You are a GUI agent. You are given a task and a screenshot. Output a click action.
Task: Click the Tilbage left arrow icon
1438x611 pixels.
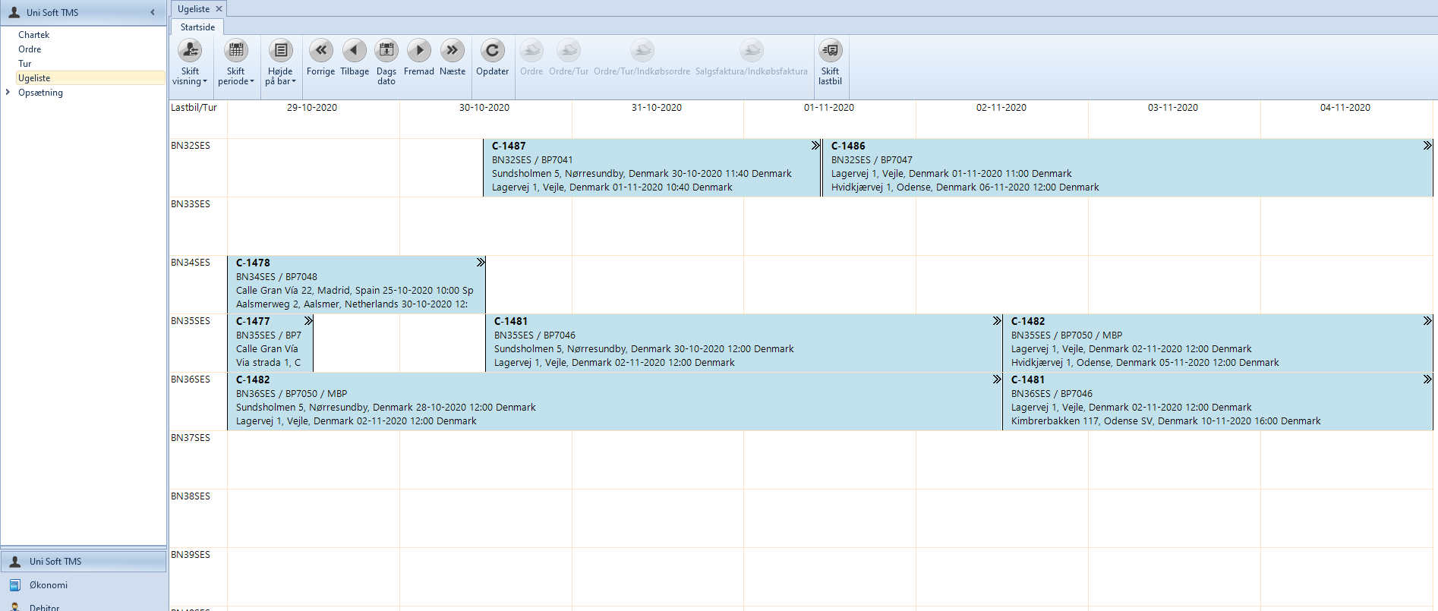(354, 51)
